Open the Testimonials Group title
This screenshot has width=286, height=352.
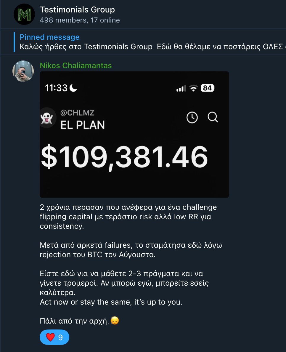click(77, 10)
